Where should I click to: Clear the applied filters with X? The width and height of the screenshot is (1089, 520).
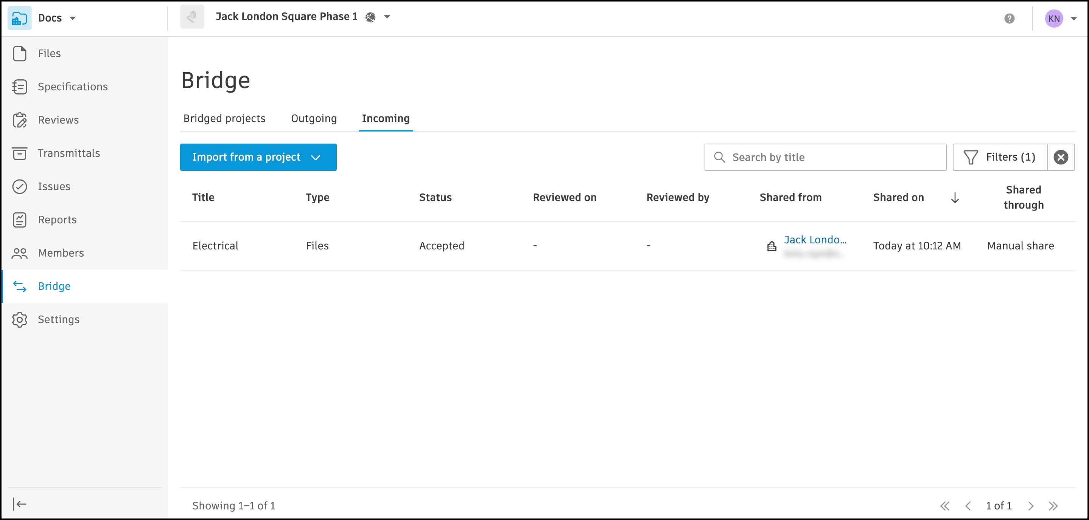pos(1061,157)
